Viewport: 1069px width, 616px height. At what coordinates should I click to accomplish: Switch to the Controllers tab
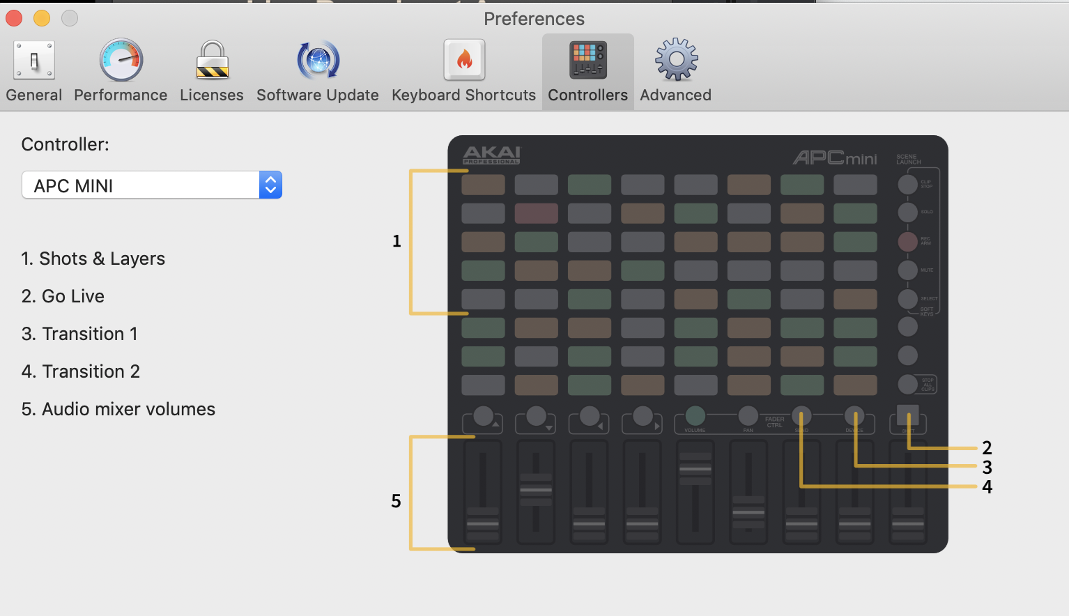click(587, 70)
